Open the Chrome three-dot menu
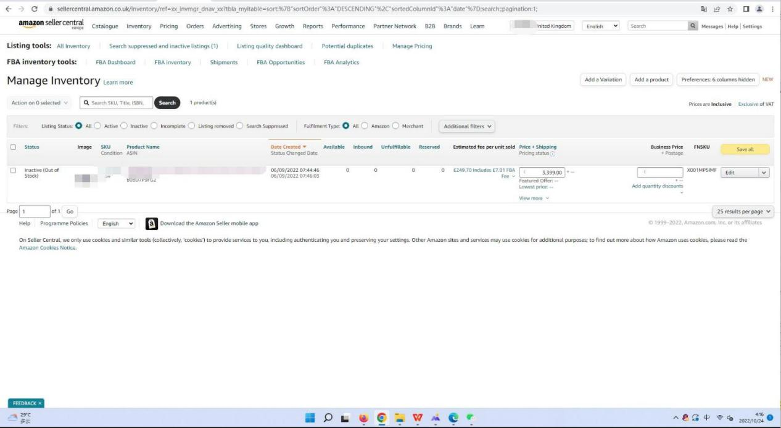 773,9
